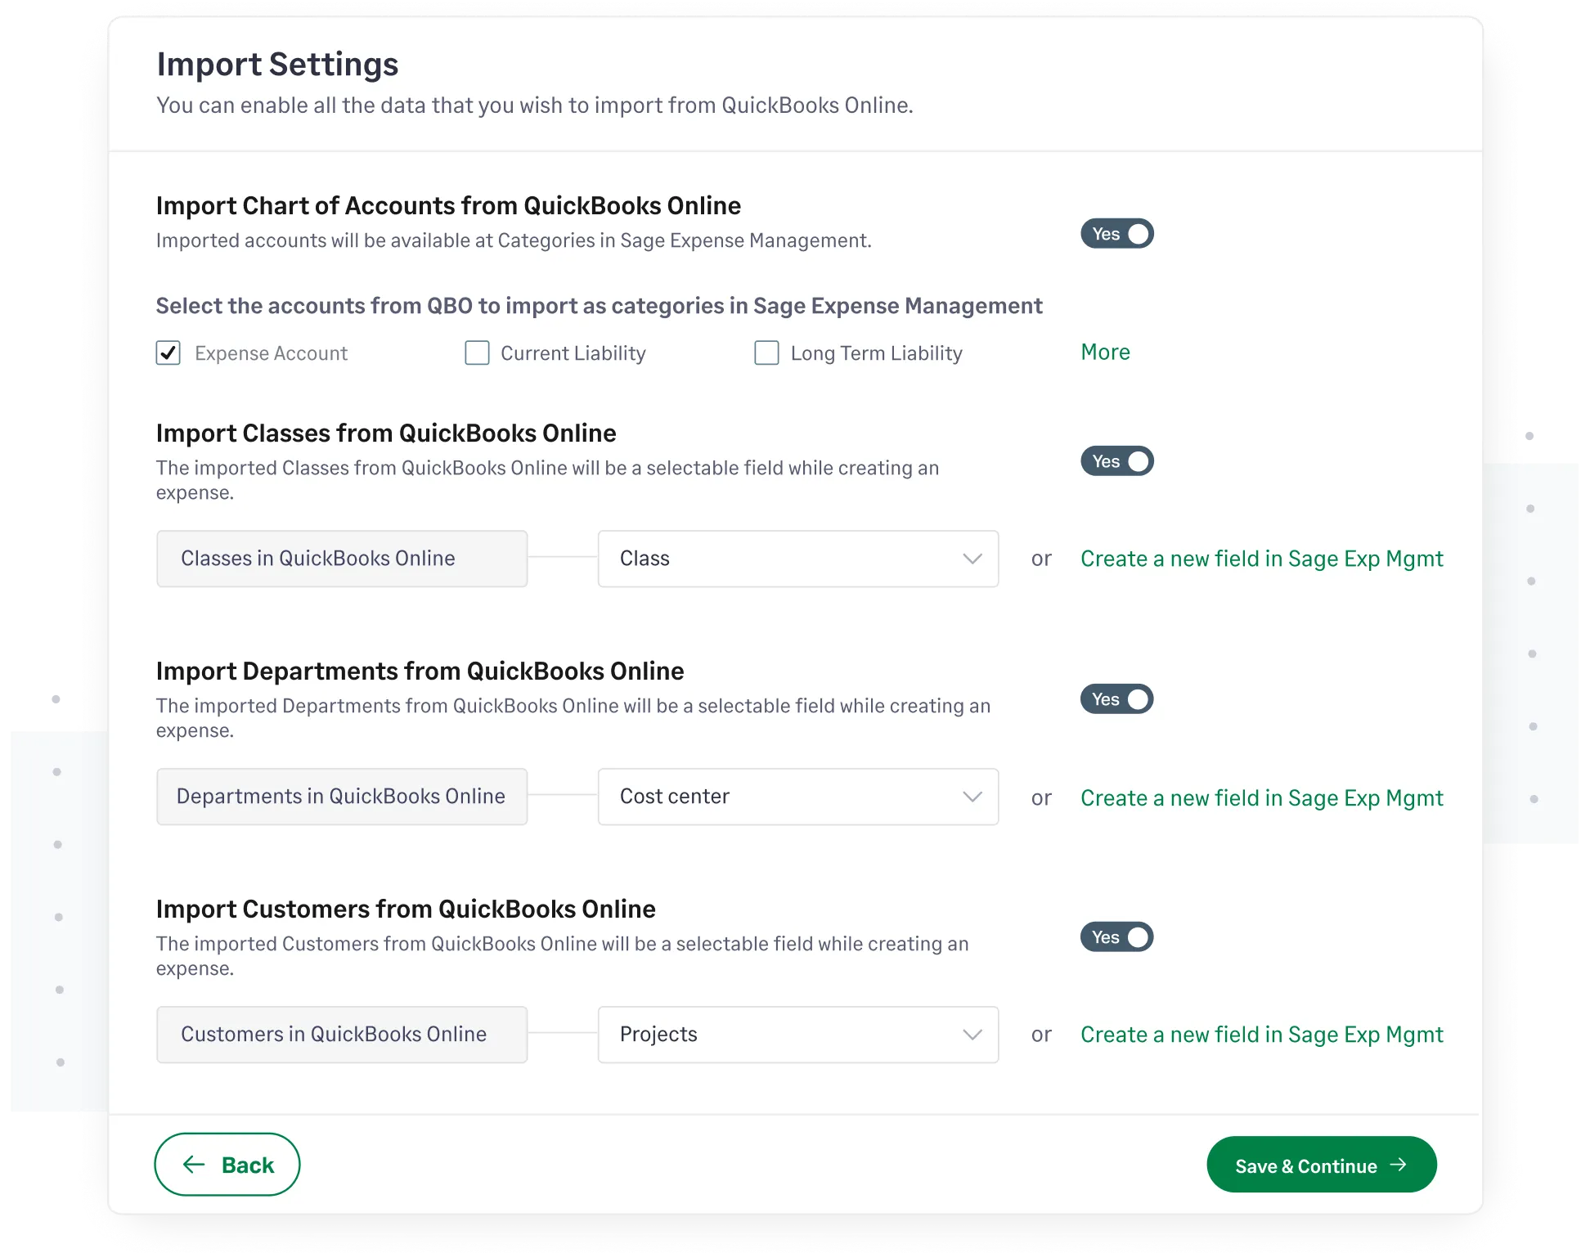Uncheck the Expense Account checkbox

tap(168, 353)
